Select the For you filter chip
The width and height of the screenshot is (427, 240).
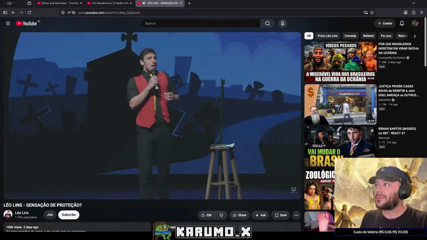pos(386,36)
